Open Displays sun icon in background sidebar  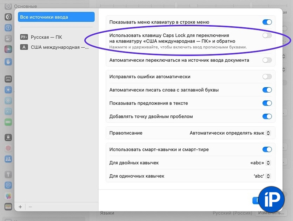(8, 90)
